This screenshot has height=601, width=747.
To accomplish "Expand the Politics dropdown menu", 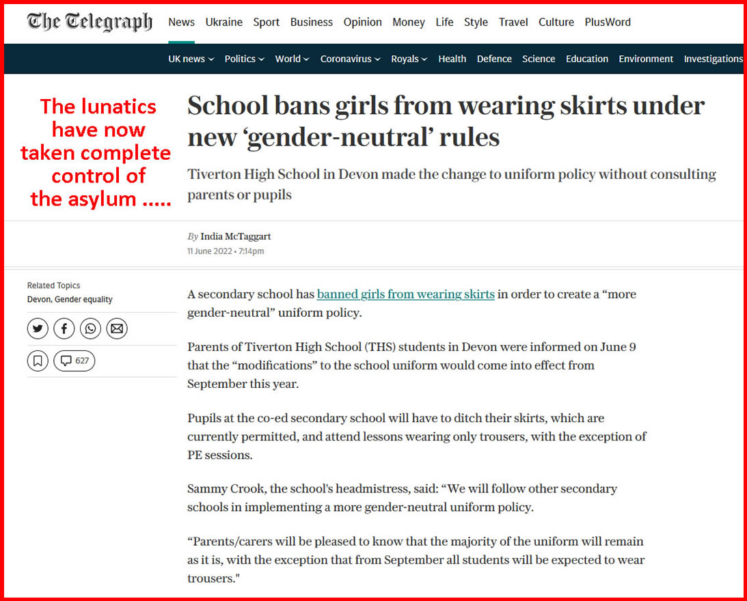I will pyautogui.click(x=245, y=59).
